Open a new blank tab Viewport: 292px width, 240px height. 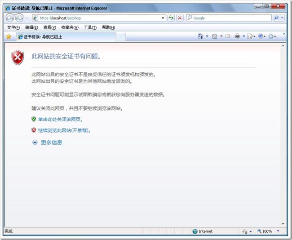click(x=121, y=37)
